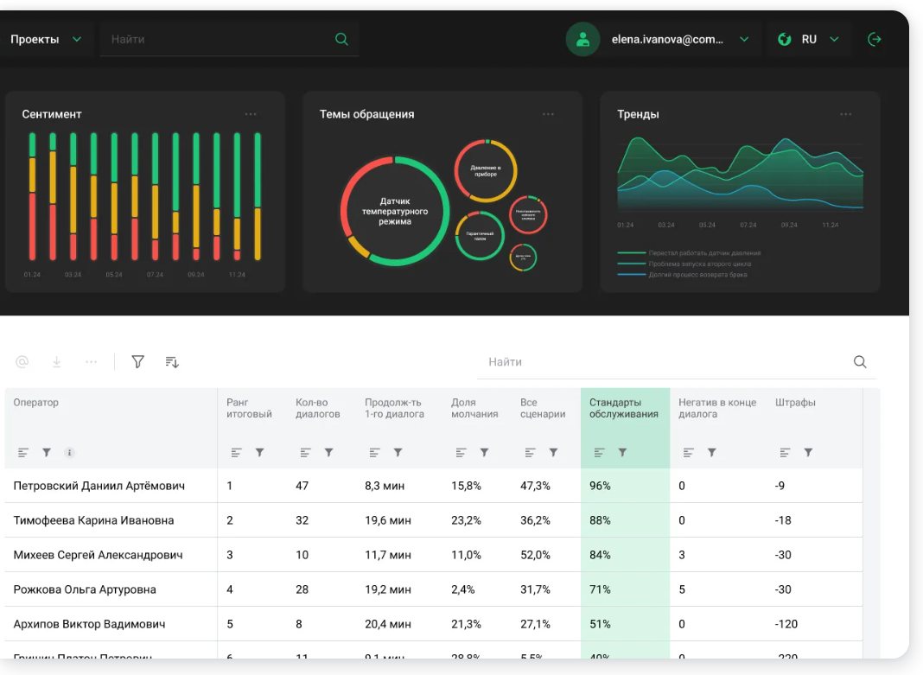Open the Тимофеева Карина Ивановна operator row
The height and width of the screenshot is (675, 923).
[x=434, y=520]
